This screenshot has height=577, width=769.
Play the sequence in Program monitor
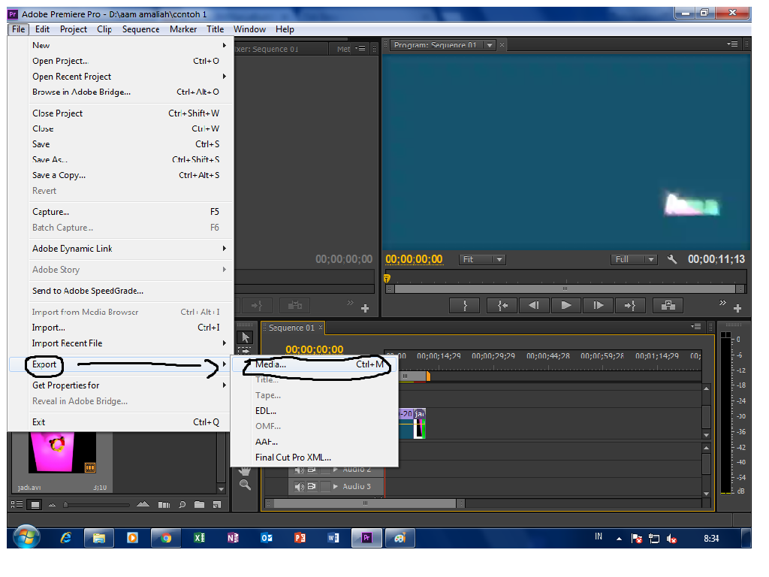(566, 306)
